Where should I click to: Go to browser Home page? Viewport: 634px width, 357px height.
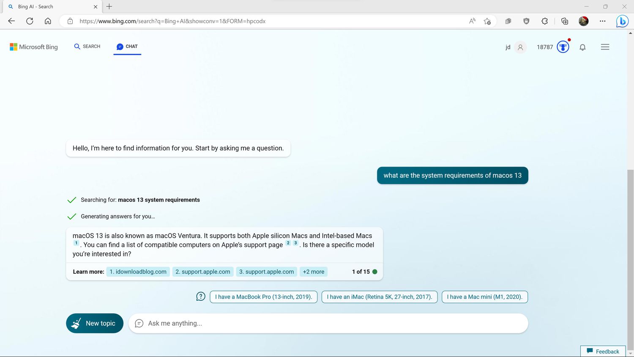point(48,21)
